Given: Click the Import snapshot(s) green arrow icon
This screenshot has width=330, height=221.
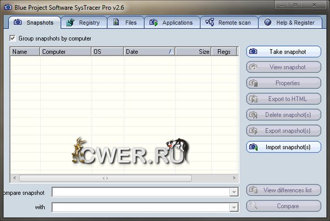Looking at the screenshot, I should 254,147.
